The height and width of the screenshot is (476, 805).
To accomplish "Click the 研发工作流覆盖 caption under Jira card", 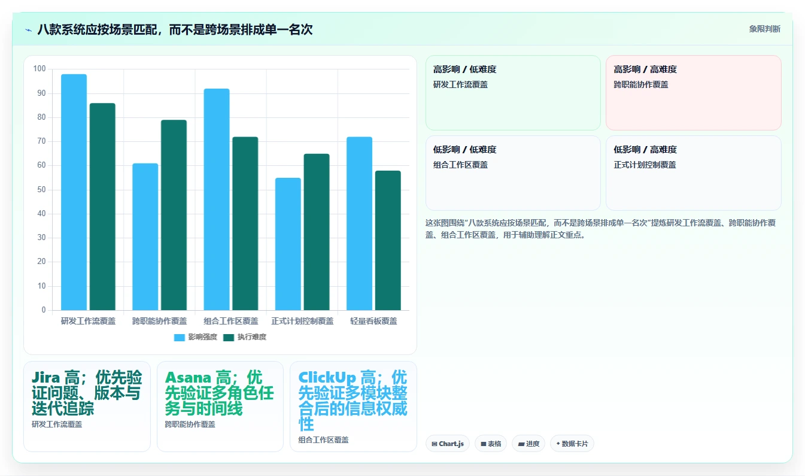I will pos(57,425).
